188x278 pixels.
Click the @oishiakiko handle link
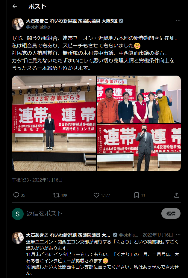point(38,27)
